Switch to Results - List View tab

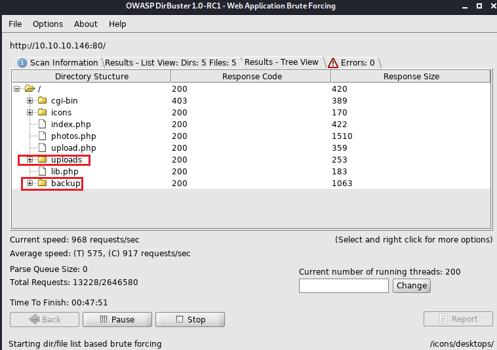[170, 63]
